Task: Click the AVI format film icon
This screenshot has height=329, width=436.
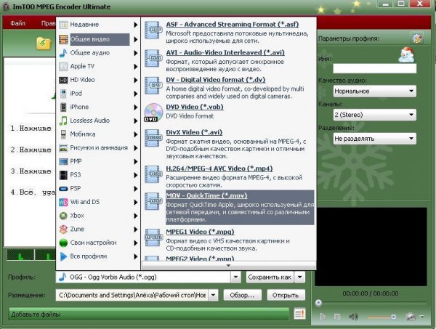Action: pyautogui.click(x=153, y=58)
